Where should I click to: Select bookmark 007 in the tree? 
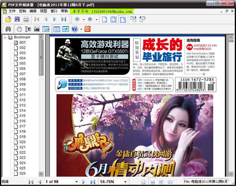[x=22, y=74]
